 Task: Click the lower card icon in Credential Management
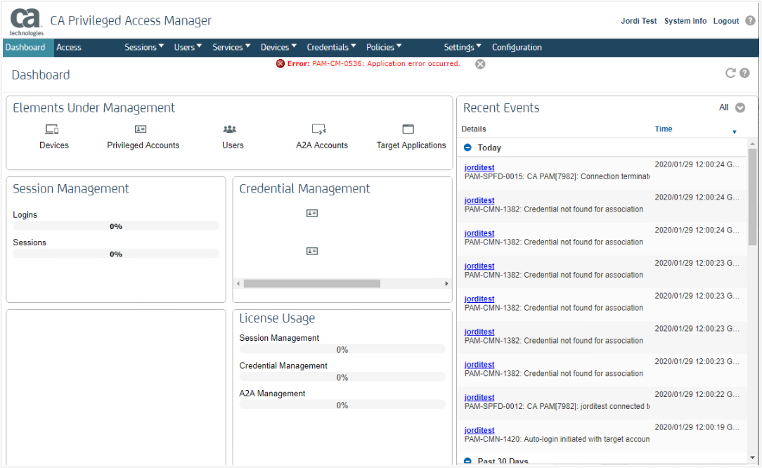pyautogui.click(x=312, y=252)
